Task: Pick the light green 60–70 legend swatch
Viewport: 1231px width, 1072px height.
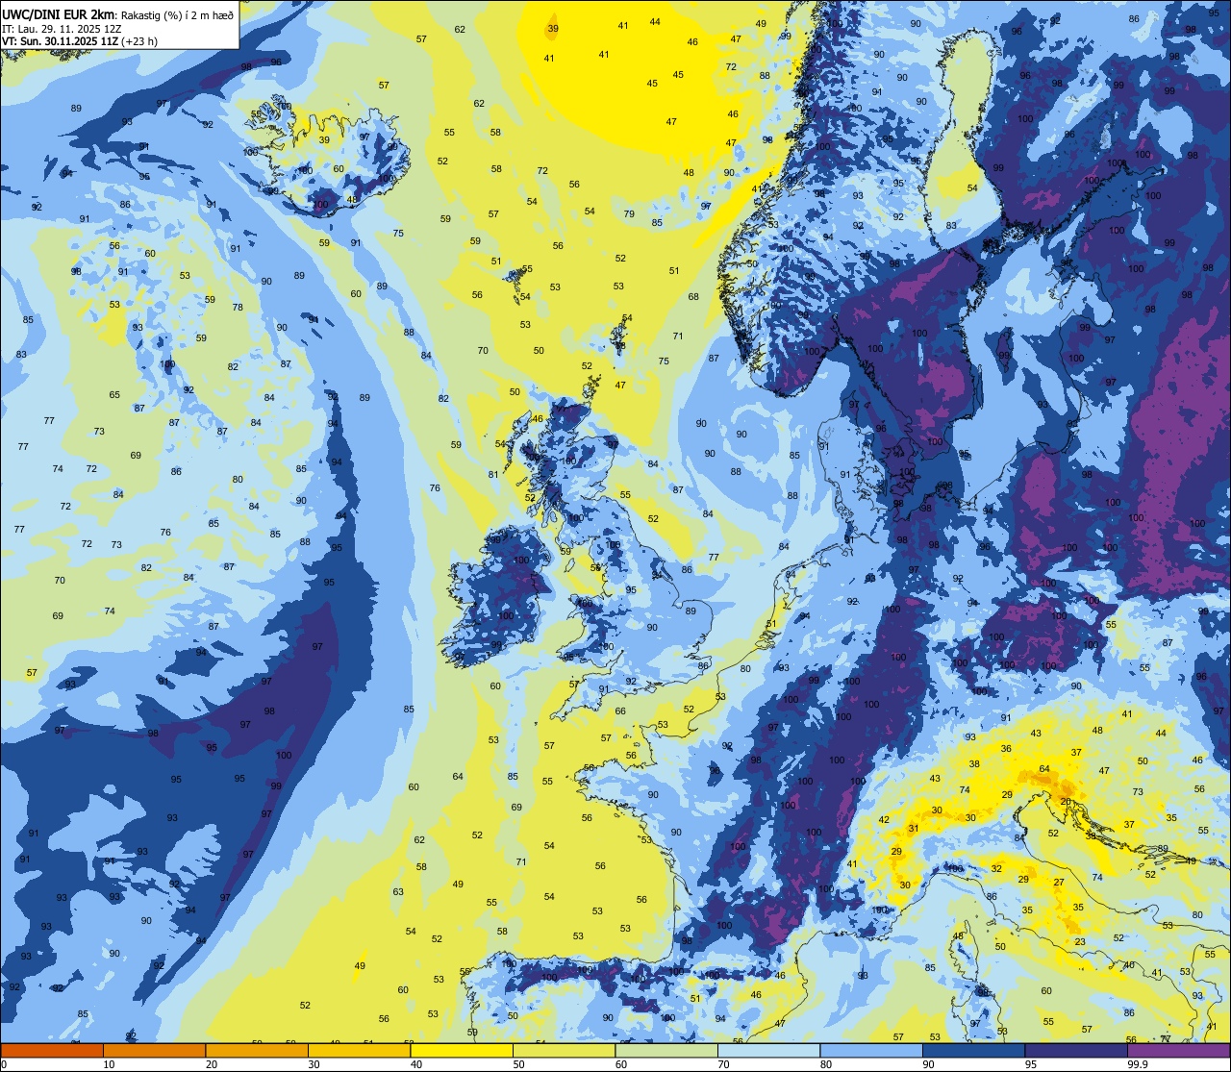Action: (x=666, y=1050)
